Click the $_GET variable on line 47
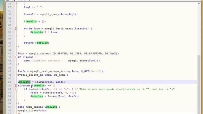 tap(85, 71)
